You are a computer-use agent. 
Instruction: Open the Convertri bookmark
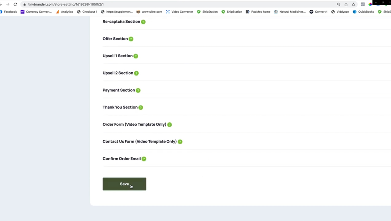tap(318, 12)
